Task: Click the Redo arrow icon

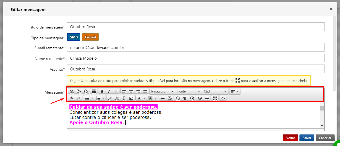Action: (x=79, y=98)
